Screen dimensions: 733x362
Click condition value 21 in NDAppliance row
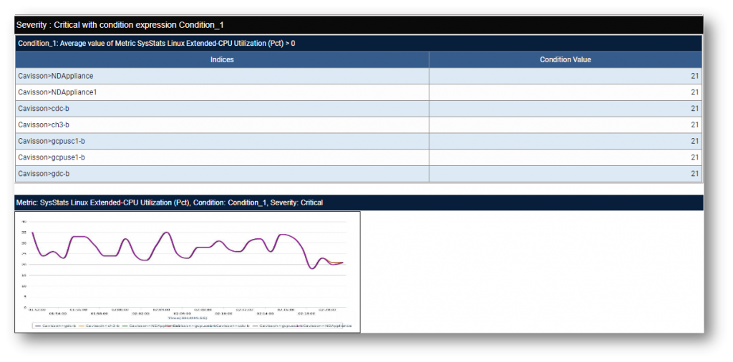pyautogui.click(x=565, y=76)
